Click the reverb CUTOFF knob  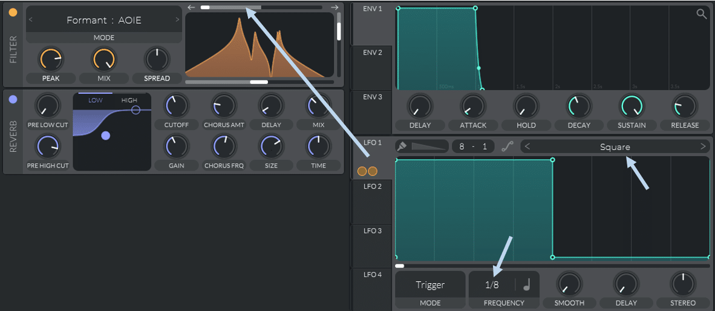pos(177,105)
